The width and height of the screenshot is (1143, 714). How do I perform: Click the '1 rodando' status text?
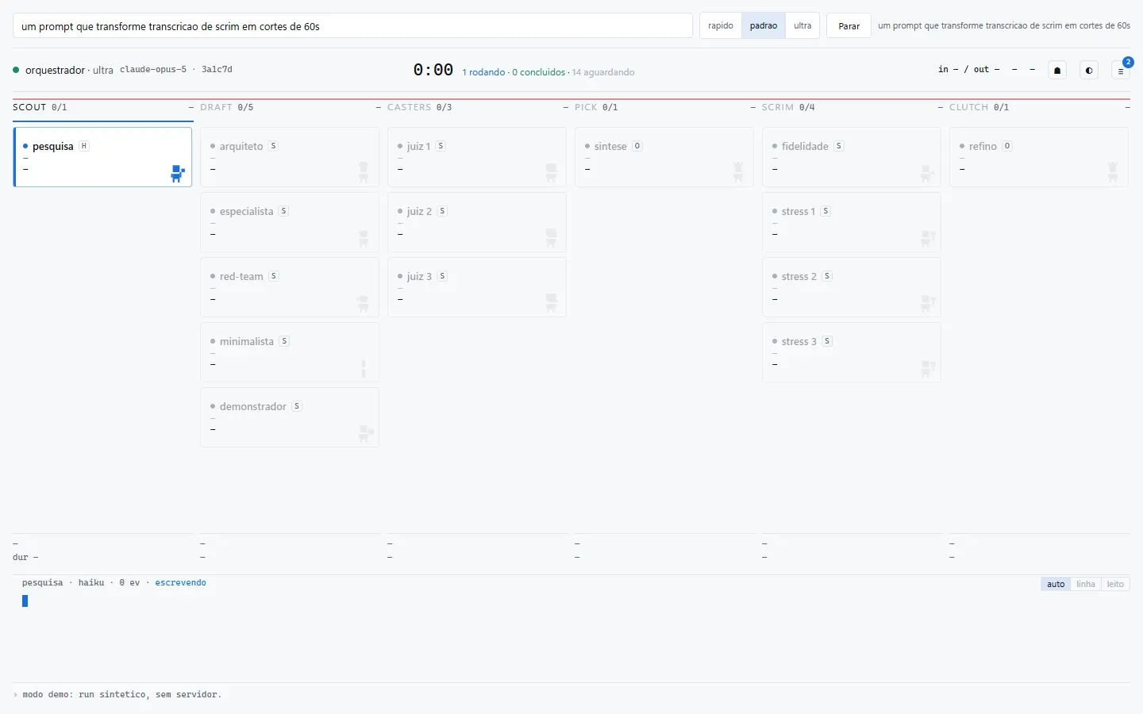click(x=483, y=72)
